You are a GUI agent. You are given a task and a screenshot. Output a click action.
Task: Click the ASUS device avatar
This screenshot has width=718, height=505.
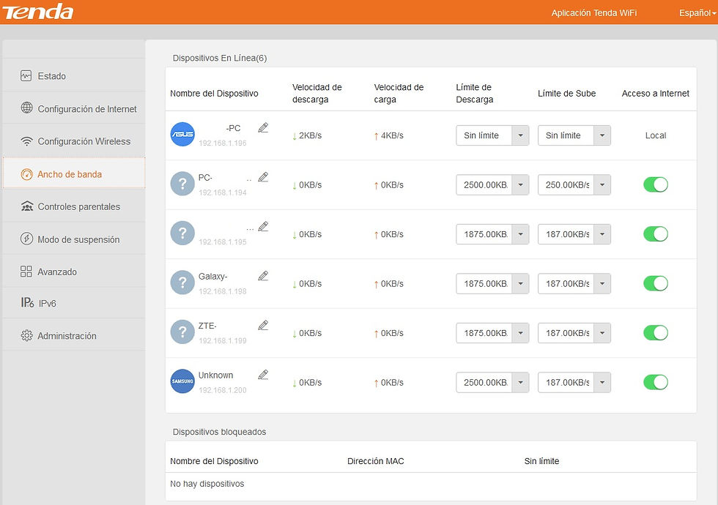point(182,135)
